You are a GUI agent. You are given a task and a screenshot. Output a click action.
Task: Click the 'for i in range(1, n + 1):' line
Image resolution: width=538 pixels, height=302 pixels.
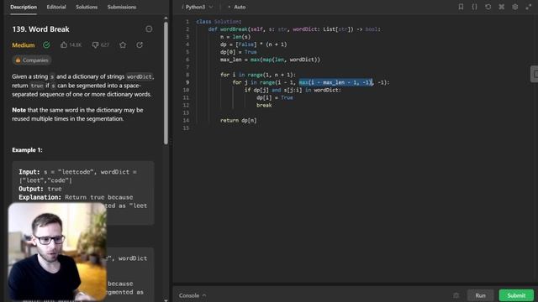coord(258,75)
